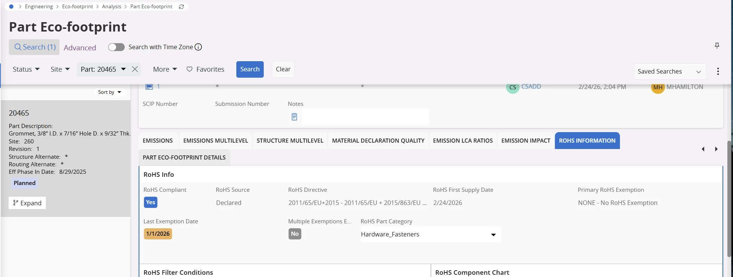733x277 pixels.
Task: Open the Part Eco-footprint Details tab
Action: (184, 158)
